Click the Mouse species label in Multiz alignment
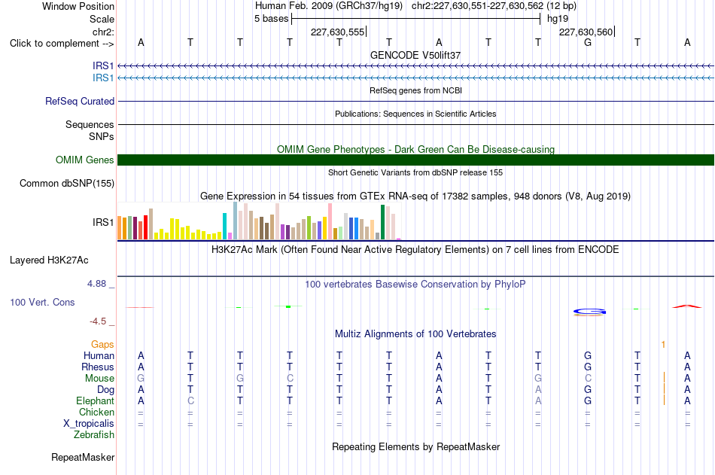This screenshot has width=715, height=475. 99,378
